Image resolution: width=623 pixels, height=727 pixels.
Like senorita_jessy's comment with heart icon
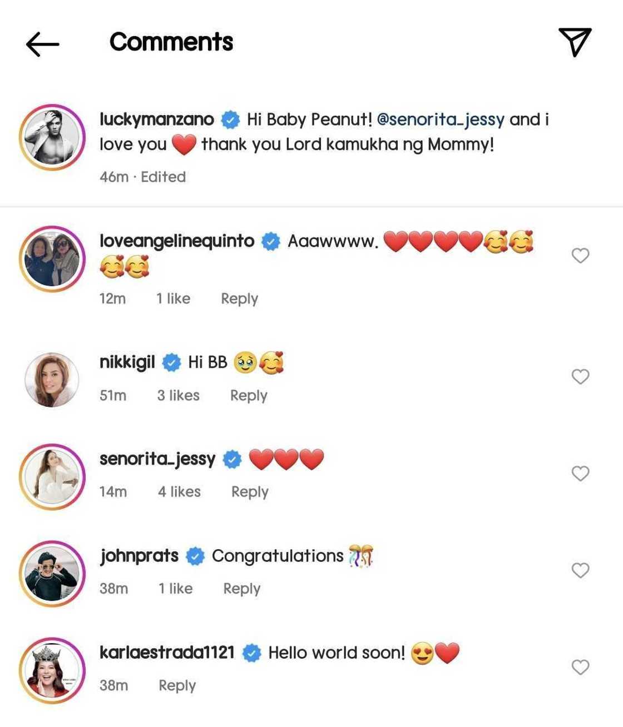pos(580,474)
